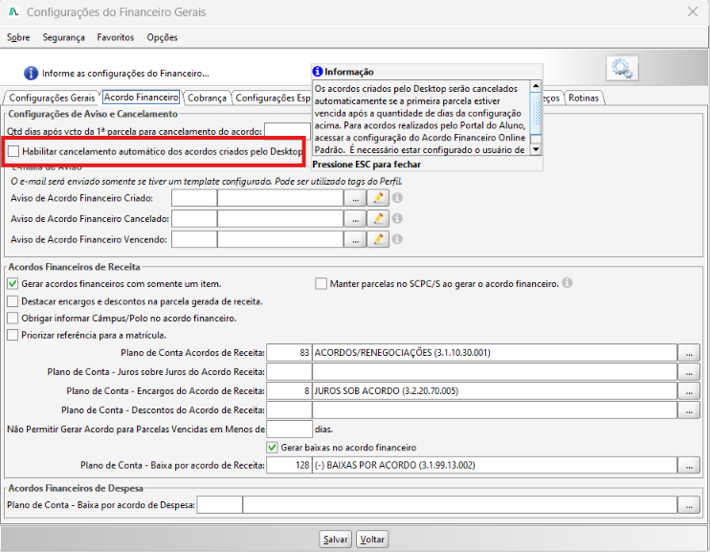The width and height of the screenshot is (710, 552).
Task: Click 'Parcelas Vencidas em Menos de' days field
Action: tap(289, 430)
